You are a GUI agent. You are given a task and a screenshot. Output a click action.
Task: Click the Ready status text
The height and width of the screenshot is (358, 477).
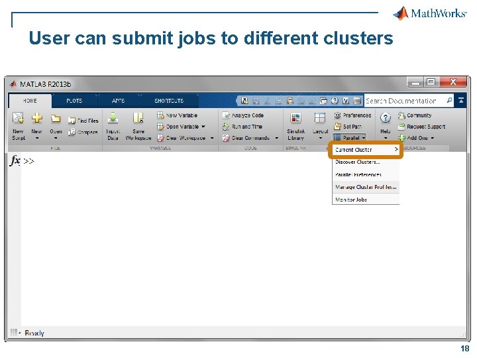coord(34,333)
